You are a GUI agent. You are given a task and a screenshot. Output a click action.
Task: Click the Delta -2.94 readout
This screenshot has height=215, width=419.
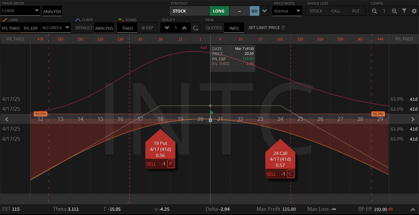coord(217,209)
